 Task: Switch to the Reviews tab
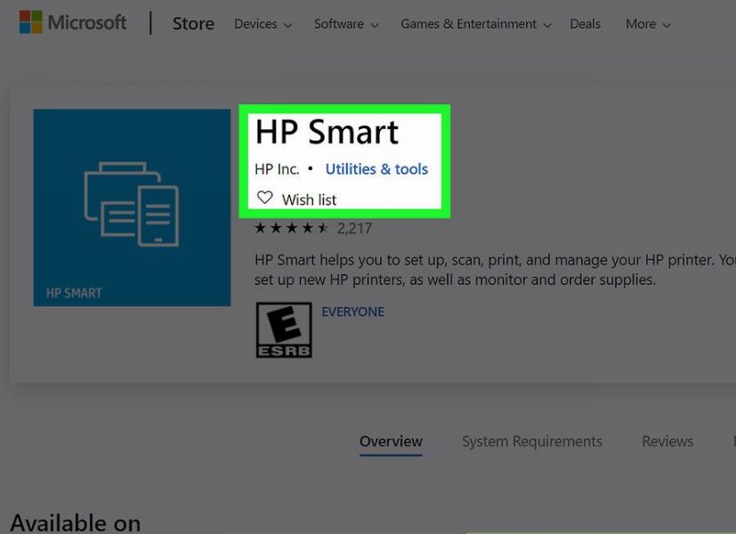tap(667, 441)
